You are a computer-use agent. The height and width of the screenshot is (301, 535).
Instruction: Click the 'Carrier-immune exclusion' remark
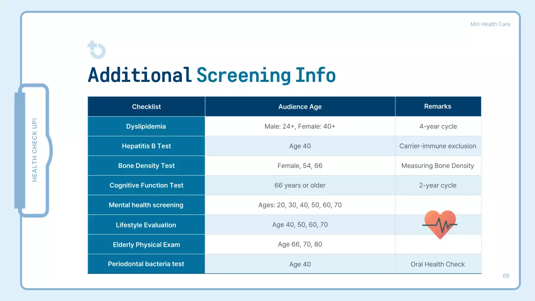point(438,146)
